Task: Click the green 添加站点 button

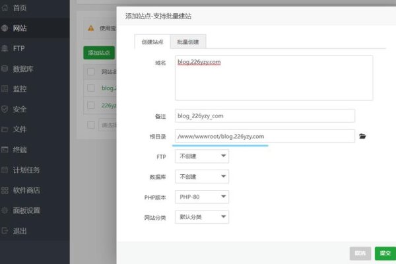Action: click(99, 53)
